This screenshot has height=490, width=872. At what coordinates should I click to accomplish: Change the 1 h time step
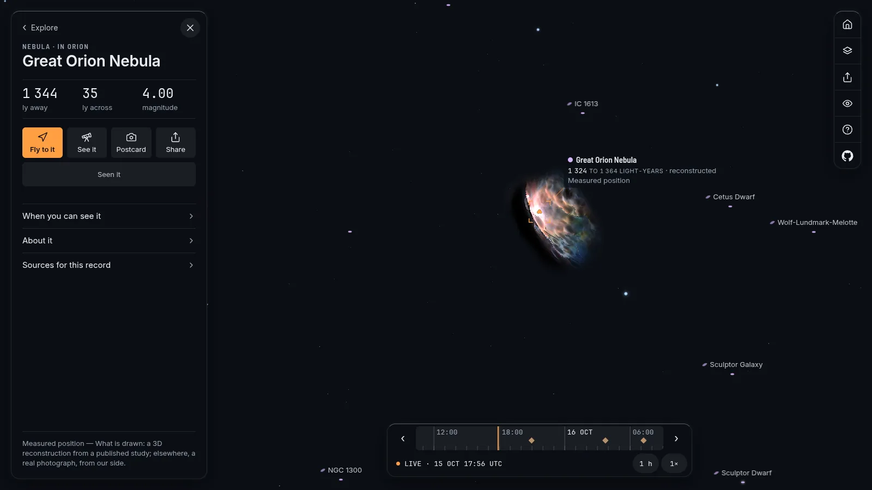point(646,464)
